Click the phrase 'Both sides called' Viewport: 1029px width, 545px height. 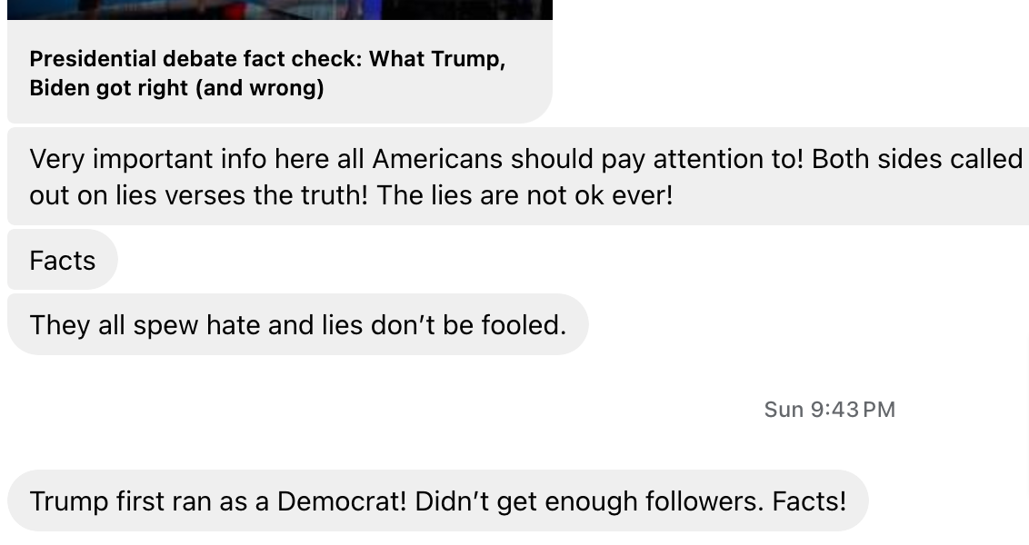(x=917, y=159)
